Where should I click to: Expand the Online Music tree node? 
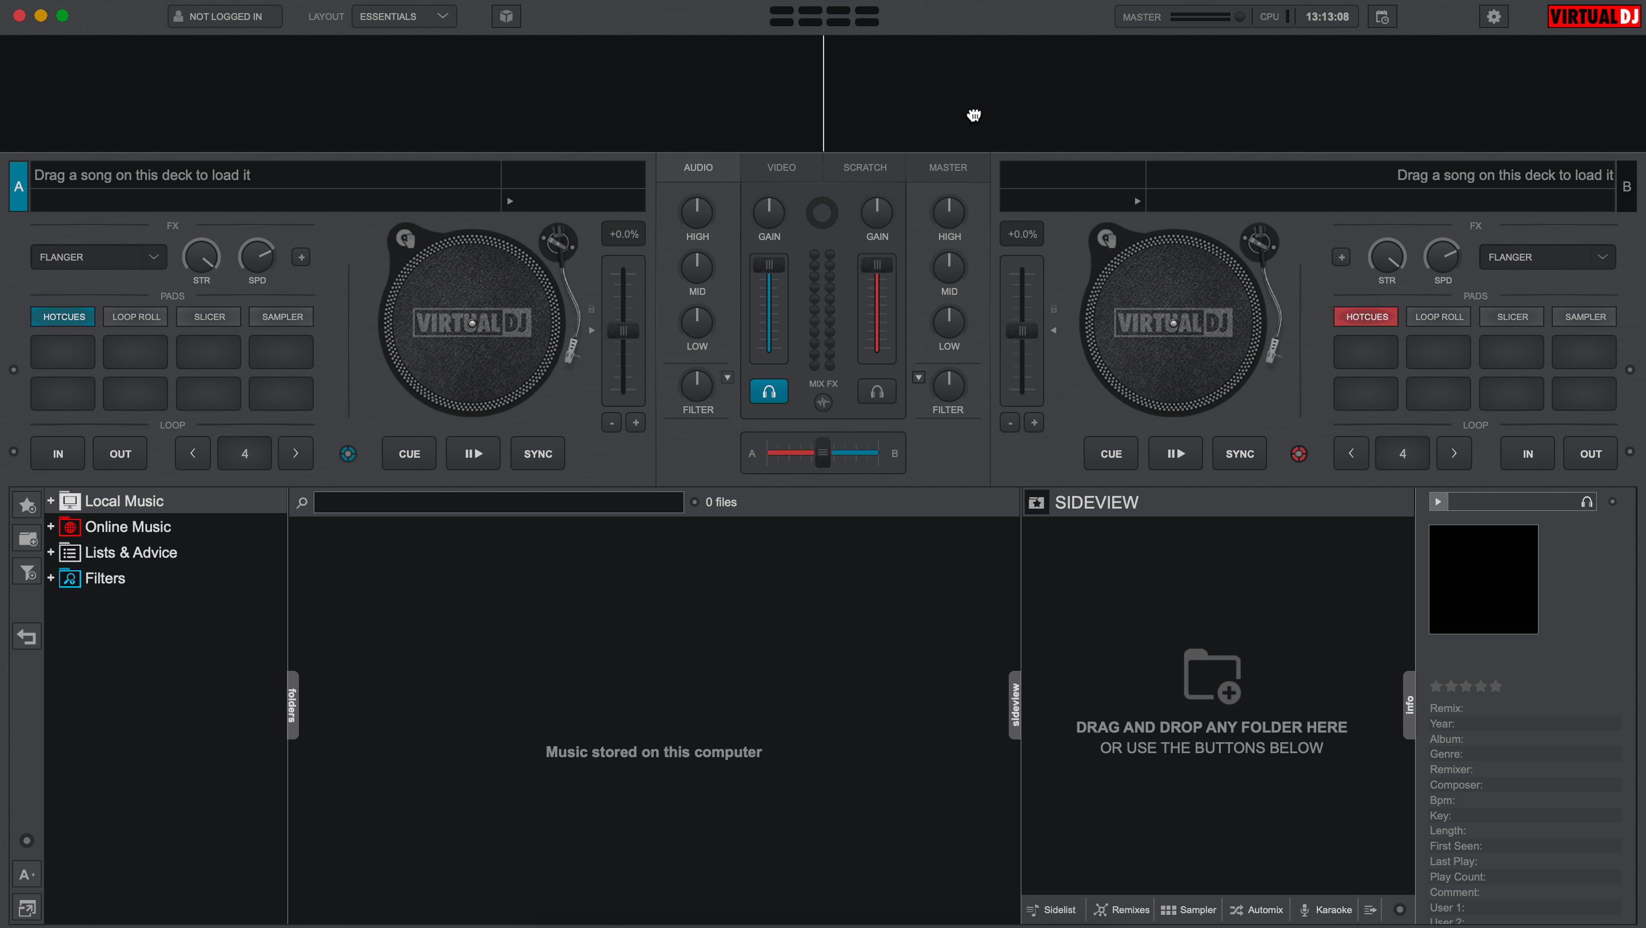50,526
